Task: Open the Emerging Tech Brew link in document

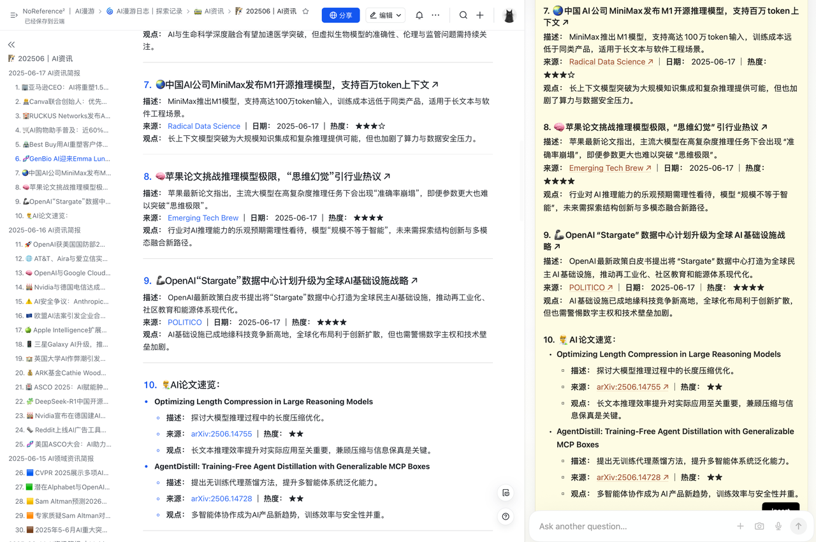Action: [x=203, y=218]
